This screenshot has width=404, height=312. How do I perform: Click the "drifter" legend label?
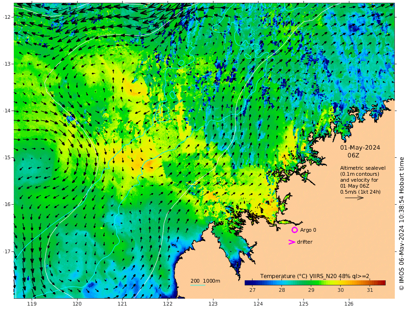pyautogui.click(x=304, y=242)
